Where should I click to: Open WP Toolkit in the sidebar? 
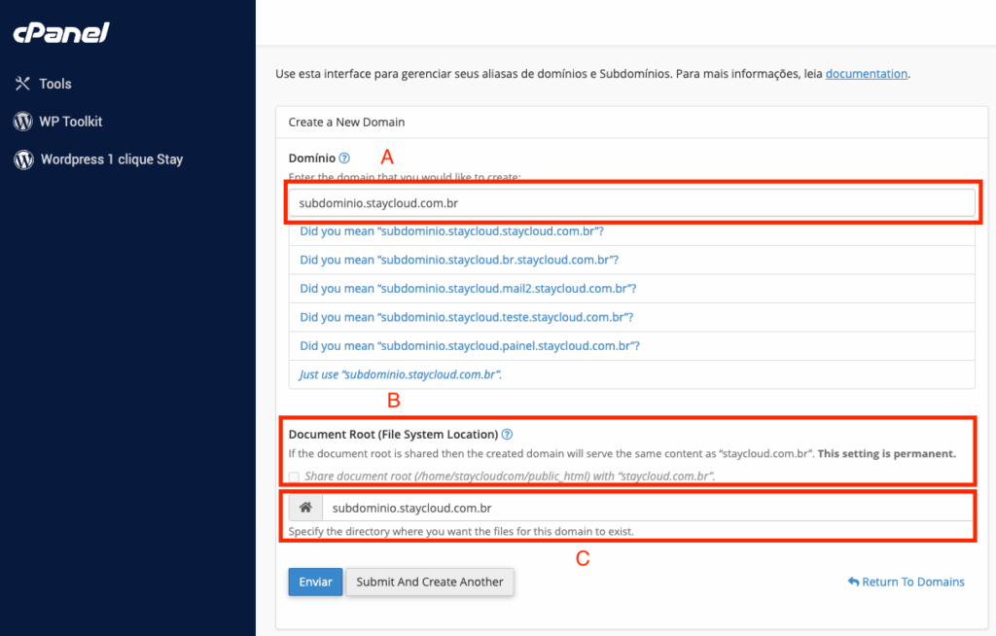[x=70, y=122]
